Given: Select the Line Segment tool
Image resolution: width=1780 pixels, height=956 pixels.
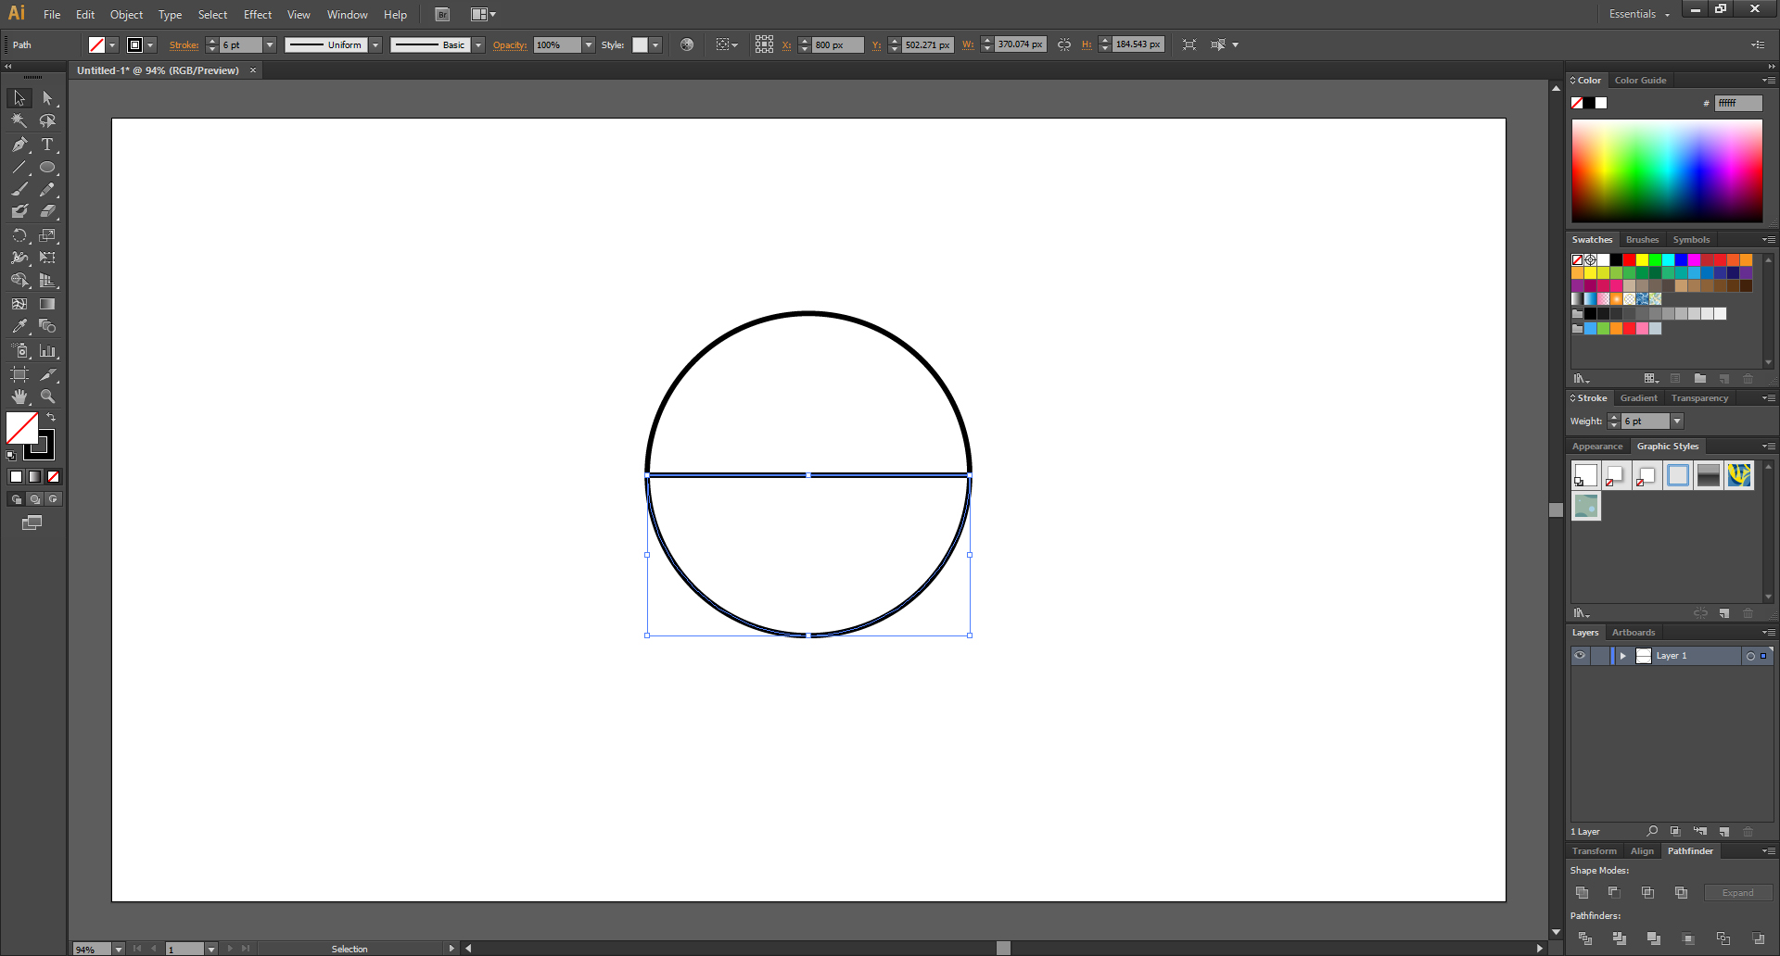Looking at the screenshot, I should 19,168.
